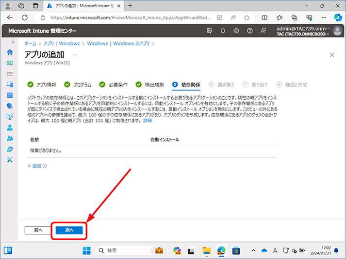Open the help question mark icon
Screen dimensions: 346x259
[250, 31]
